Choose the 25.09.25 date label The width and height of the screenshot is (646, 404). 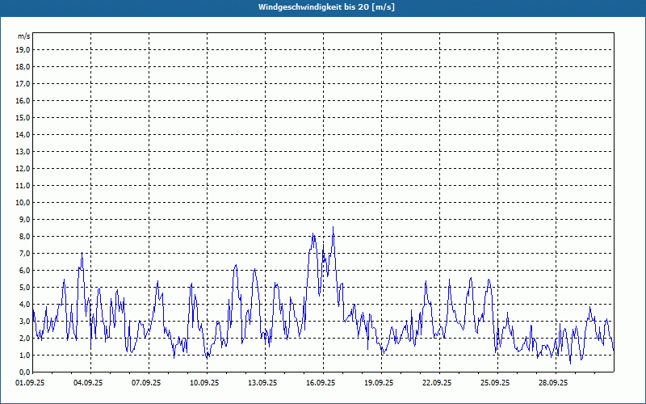pos(494,383)
